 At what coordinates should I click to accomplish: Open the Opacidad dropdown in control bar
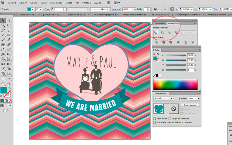click(x=134, y=9)
